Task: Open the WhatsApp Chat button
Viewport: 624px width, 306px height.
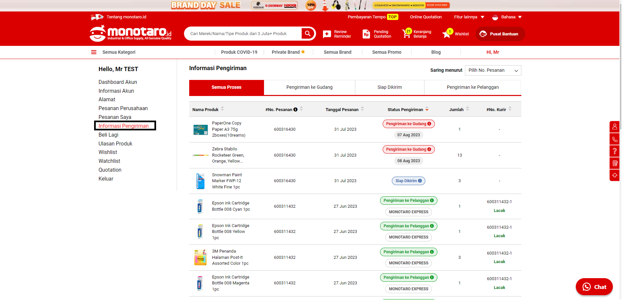Action: (x=594, y=287)
